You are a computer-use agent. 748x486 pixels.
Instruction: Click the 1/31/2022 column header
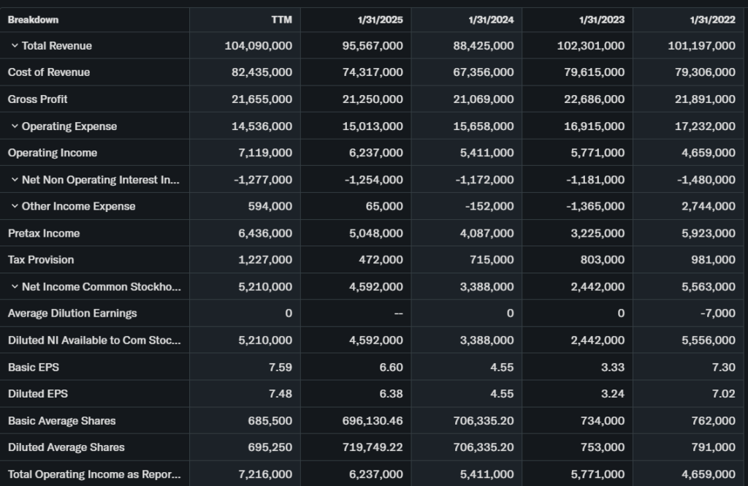pos(712,20)
